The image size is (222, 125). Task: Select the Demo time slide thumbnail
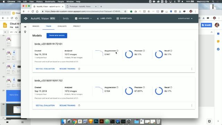(x=14, y=96)
